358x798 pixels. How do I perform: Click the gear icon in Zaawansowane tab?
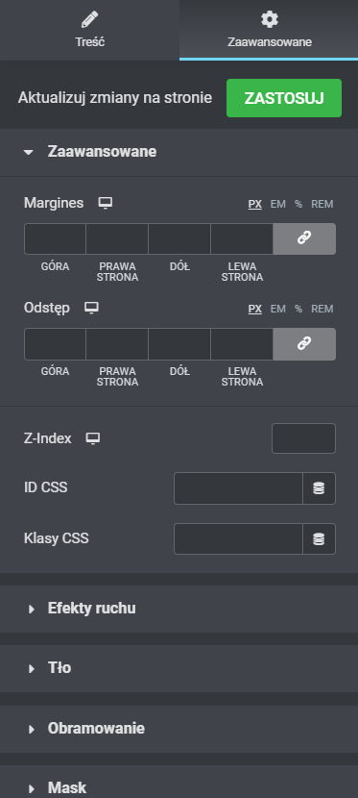click(269, 20)
